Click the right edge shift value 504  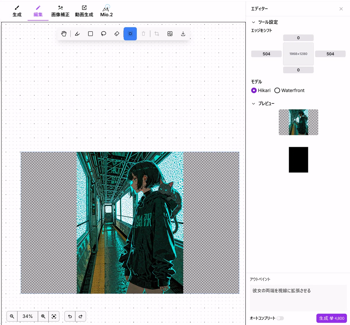(x=330, y=54)
